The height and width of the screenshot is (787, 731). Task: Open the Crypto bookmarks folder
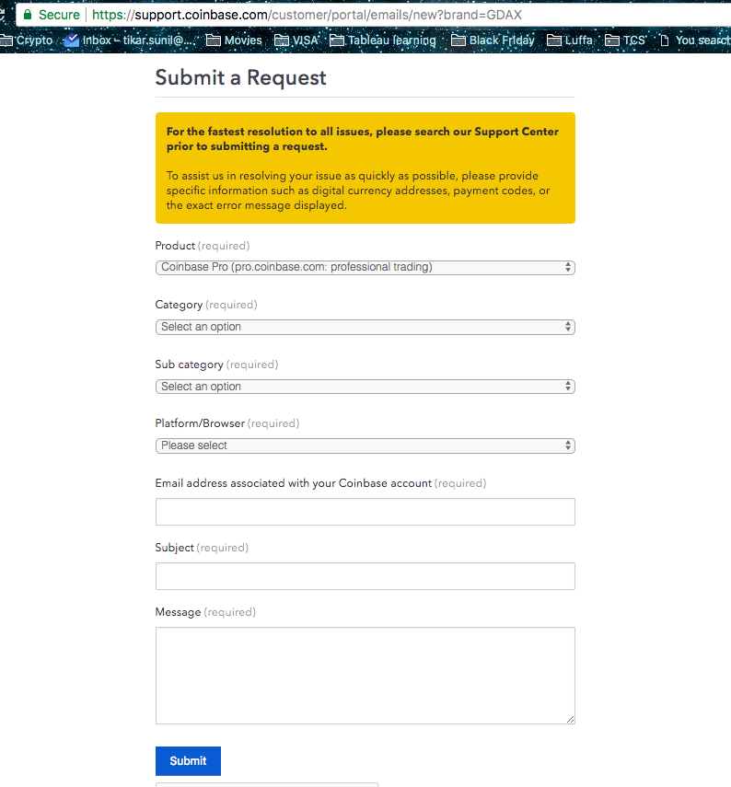tap(27, 41)
